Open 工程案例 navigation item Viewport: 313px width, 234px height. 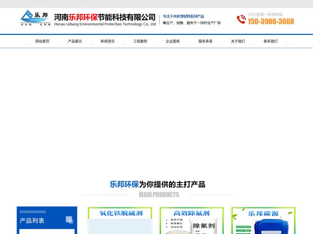[140, 41]
